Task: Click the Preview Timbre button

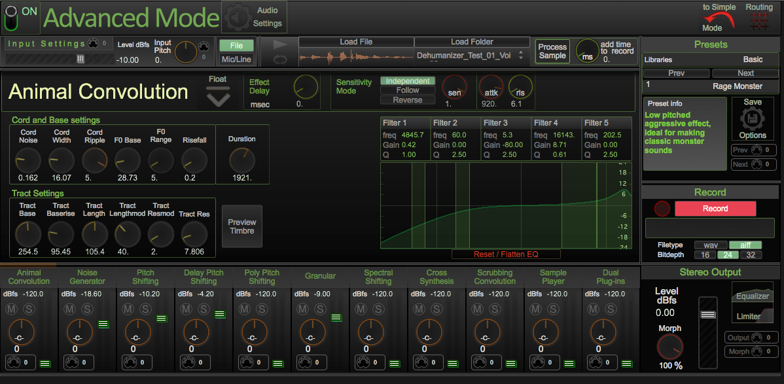Action: (x=242, y=226)
